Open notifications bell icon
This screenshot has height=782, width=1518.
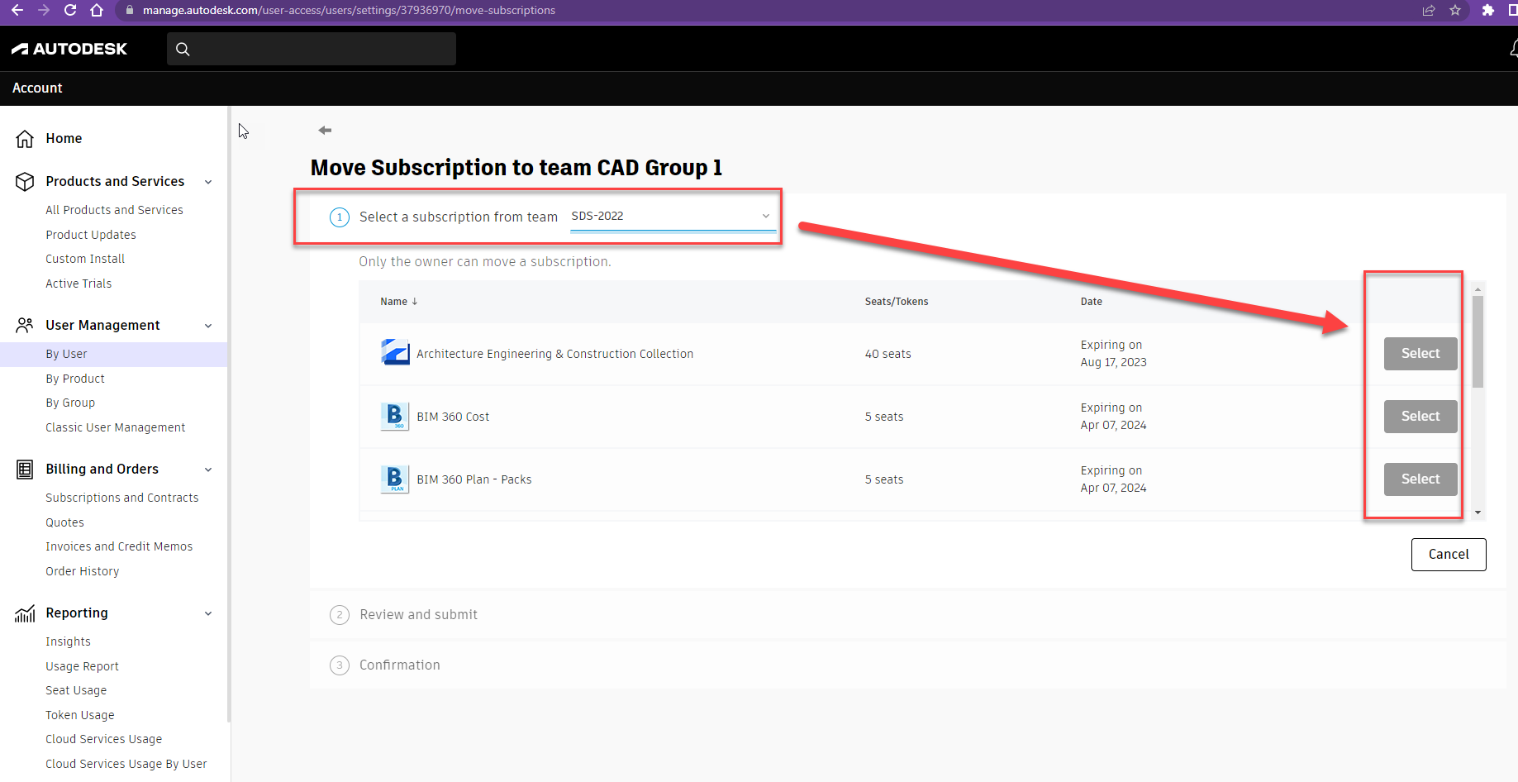click(x=1514, y=49)
